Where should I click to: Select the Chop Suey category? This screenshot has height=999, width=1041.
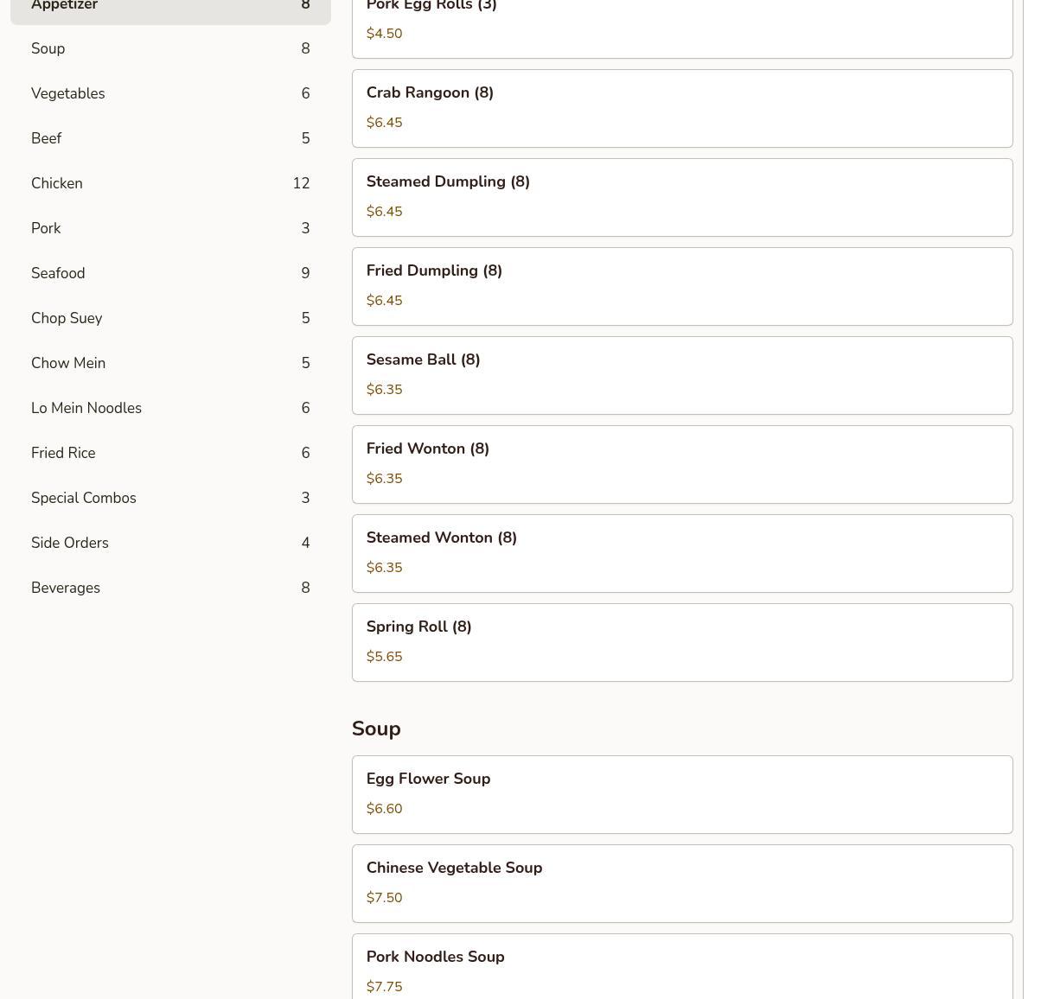click(x=170, y=318)
